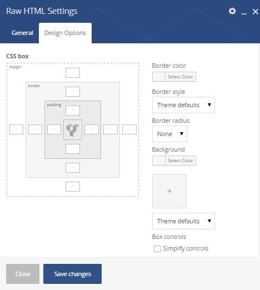The width and height of the screenshot is (260, 290).
Task: Click the Background color swatch preview
Action: [159, 161]
